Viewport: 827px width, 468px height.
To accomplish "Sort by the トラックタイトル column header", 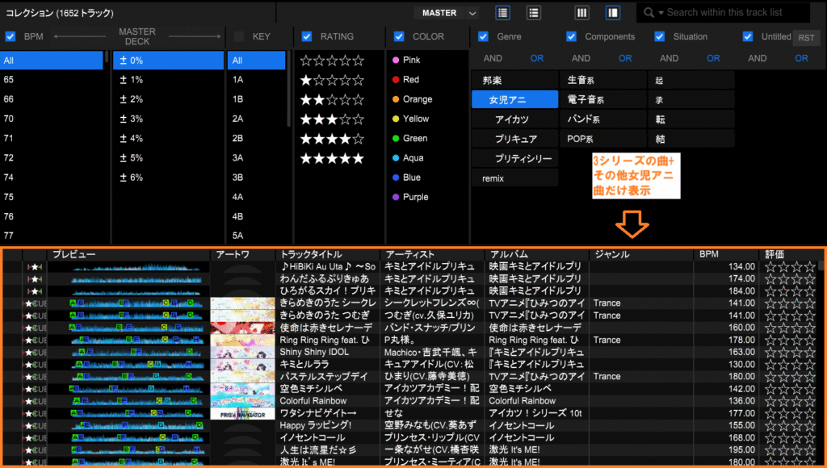I will [311, 254].
